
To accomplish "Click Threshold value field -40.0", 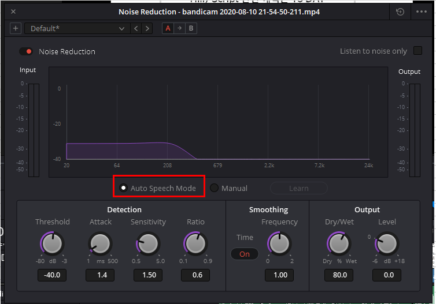I will tap(52, 275).
